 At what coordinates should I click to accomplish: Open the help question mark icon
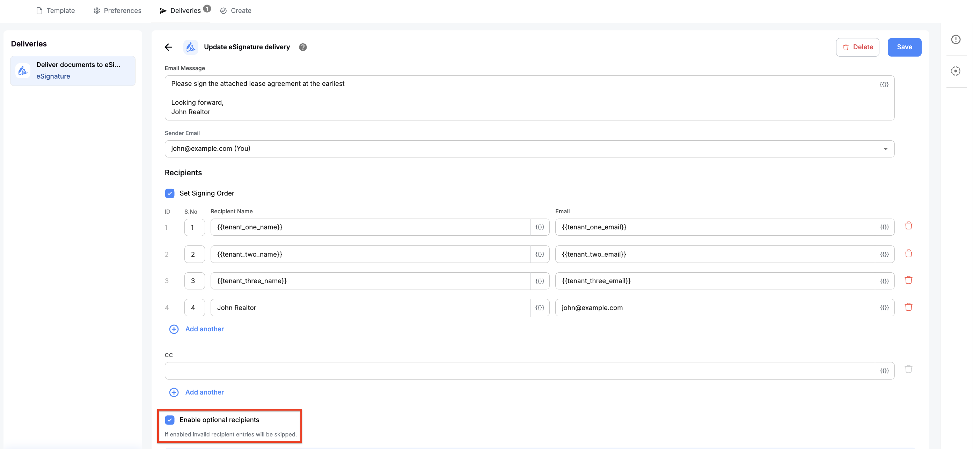[302, 47]
